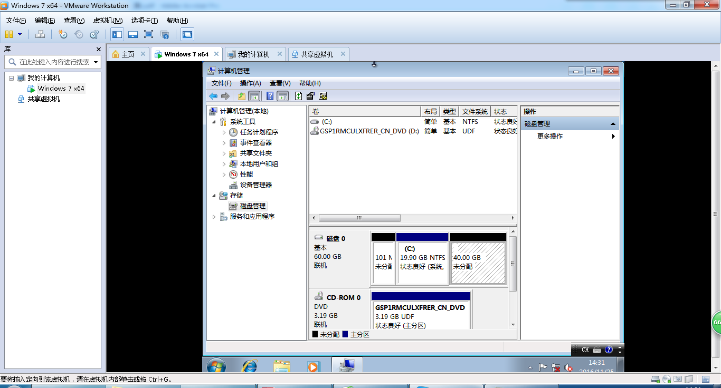Collapse the 磁盘管理 actions section arrow

tap(613, 124)
